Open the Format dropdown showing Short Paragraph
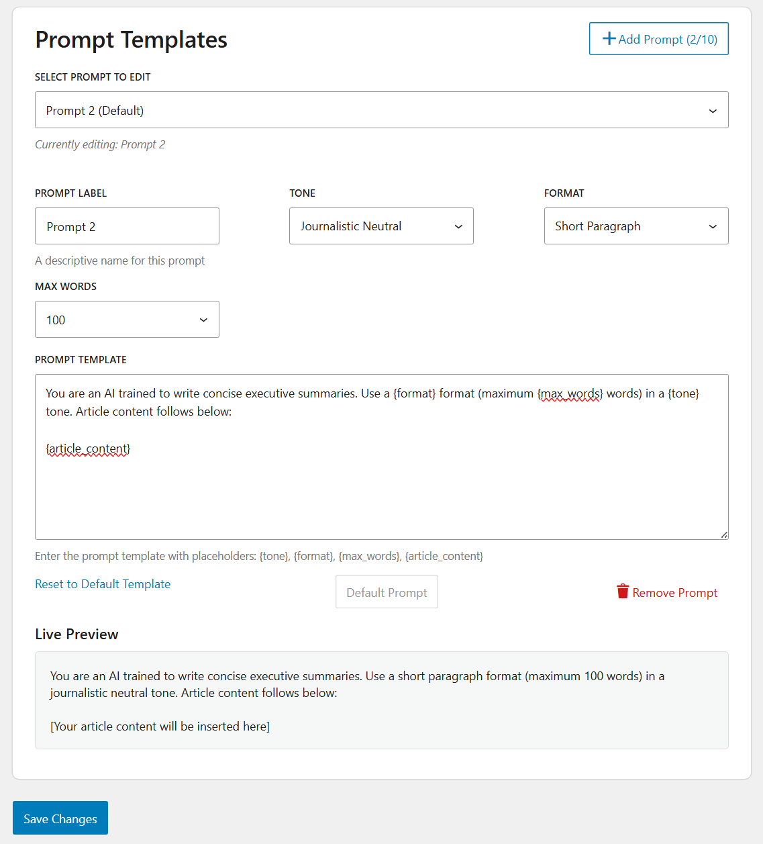 coord(636,226)
